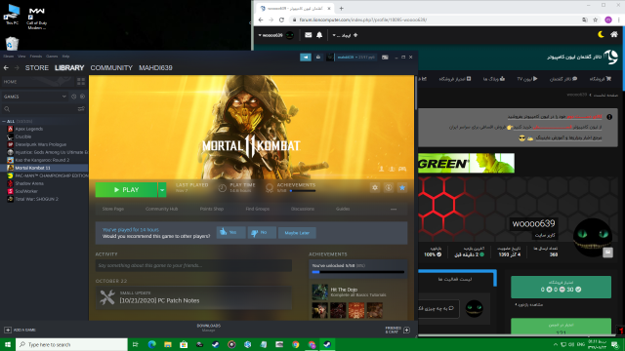The width and height of the screenshot is (625, 351).
Task: Click the Windows search box
Action: (x=71, y=344)
